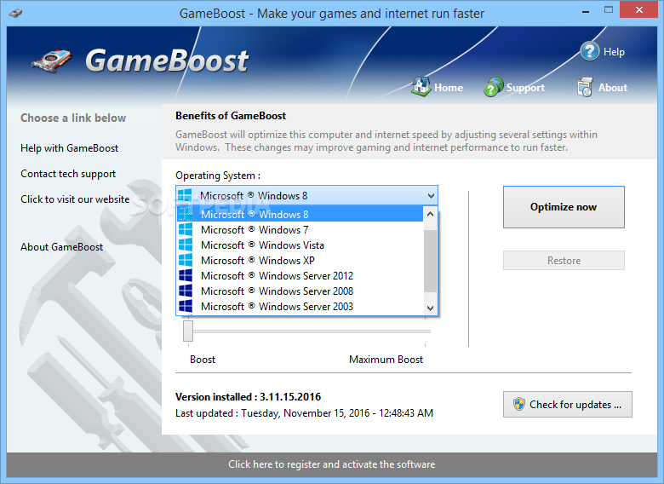The height and width of the screenshot is (484, 664).
Task: Open the Support label in header
Action: pos(525,88)
